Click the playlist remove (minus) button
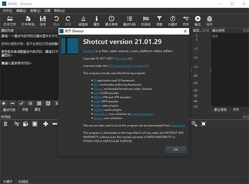 (x=12, y=103)
